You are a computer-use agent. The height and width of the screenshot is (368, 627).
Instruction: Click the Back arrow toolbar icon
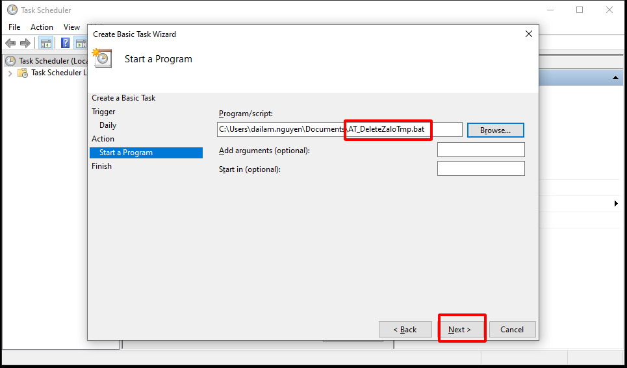click(10, 43)
